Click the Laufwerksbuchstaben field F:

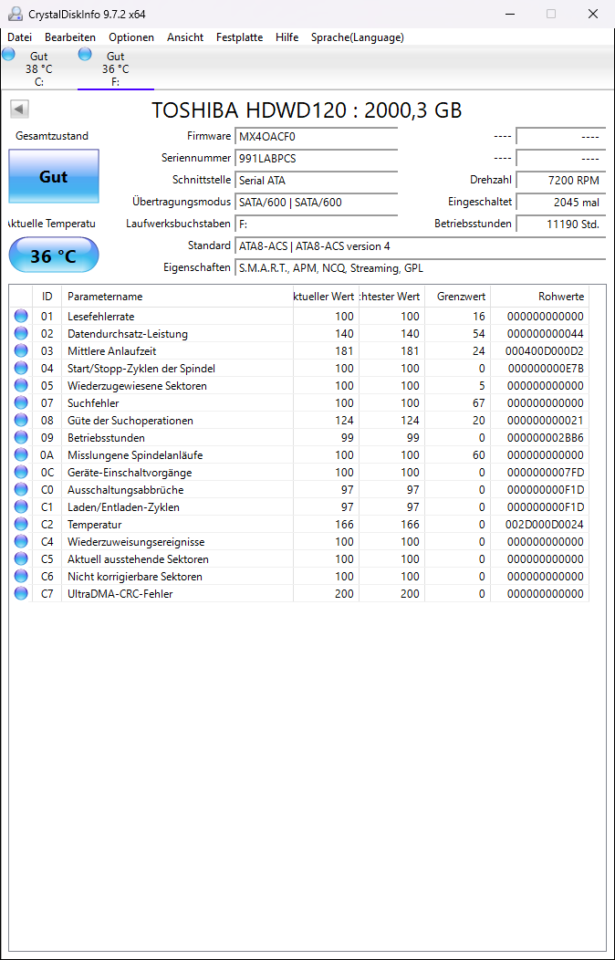316,224
